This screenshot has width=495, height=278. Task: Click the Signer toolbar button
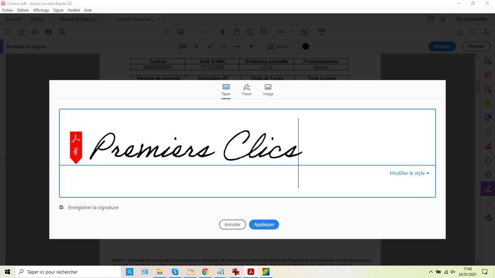[278, 47]
